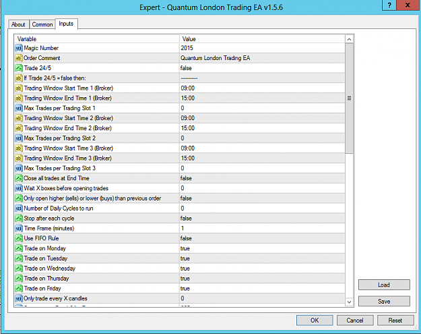Click the Trade on Tuesday icon

coord(19,258)
